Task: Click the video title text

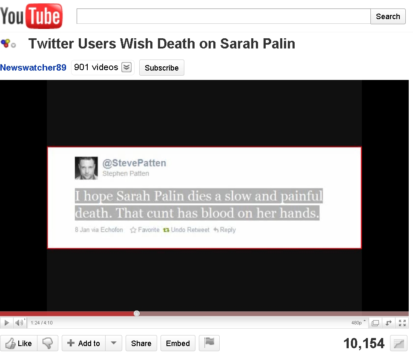Action: pos(162,44)
